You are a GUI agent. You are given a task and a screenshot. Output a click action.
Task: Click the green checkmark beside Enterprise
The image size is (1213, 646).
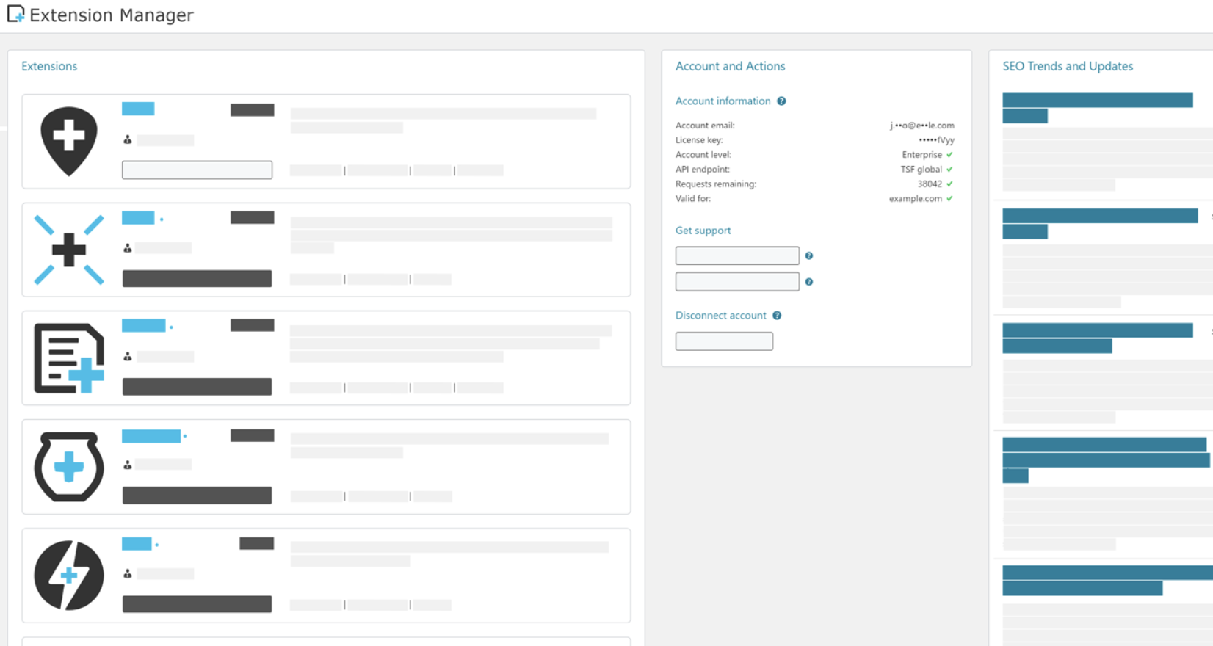coord(949,155)
